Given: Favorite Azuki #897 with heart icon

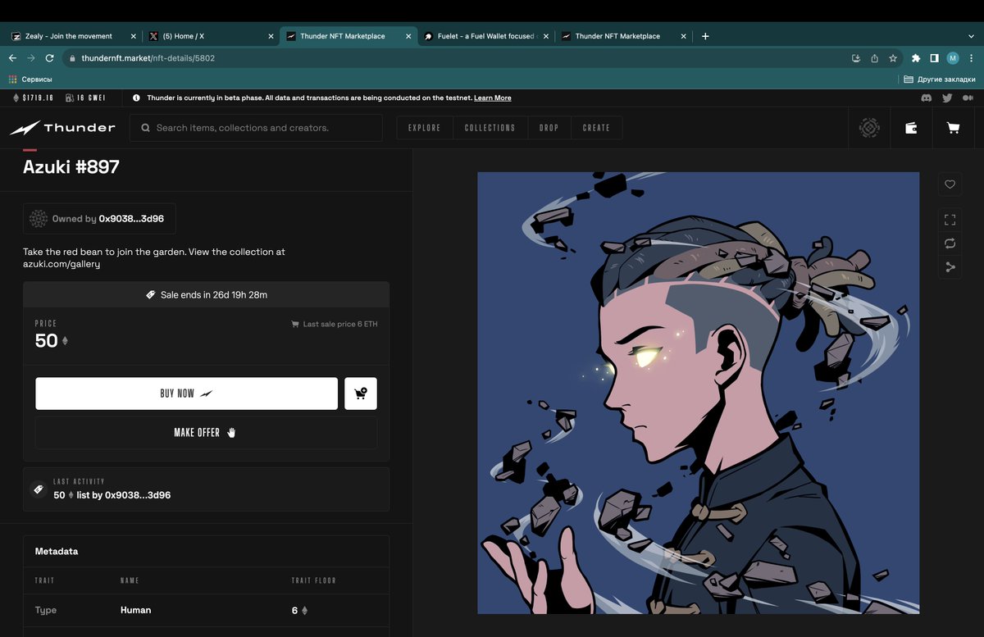Looking at the screenshot, I should pyautogui.click(x=950, y=184).
